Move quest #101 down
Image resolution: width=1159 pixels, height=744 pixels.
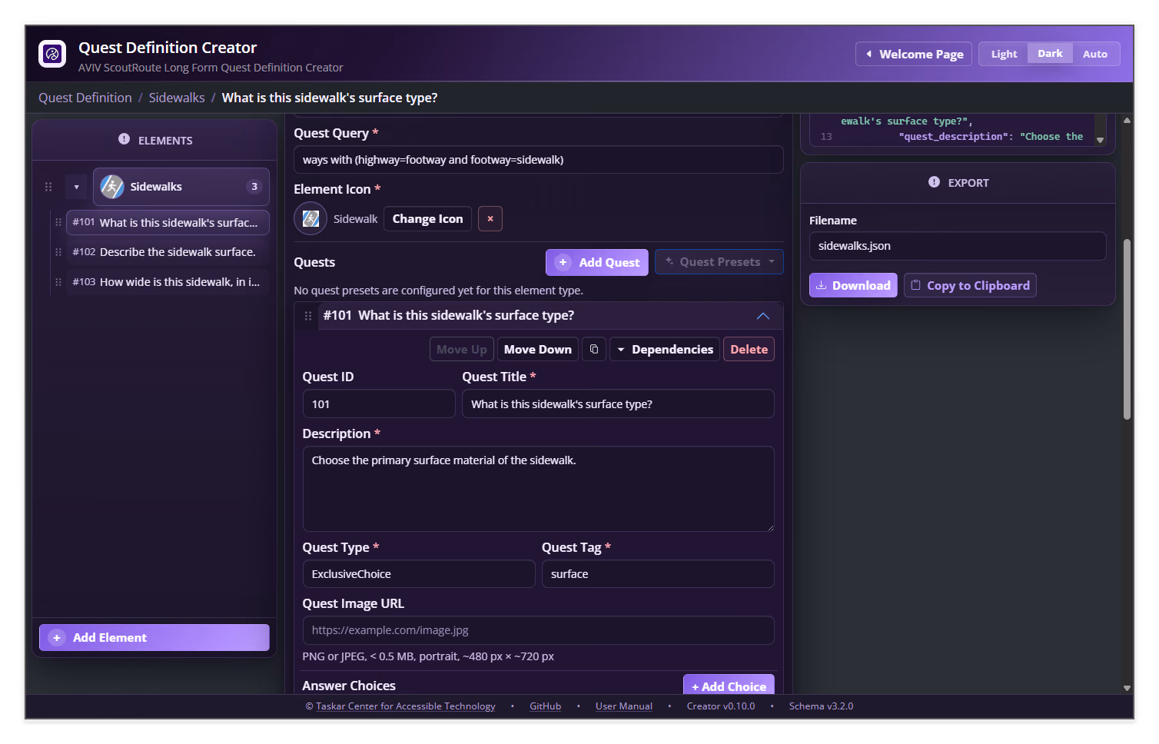tap(538, 350)
